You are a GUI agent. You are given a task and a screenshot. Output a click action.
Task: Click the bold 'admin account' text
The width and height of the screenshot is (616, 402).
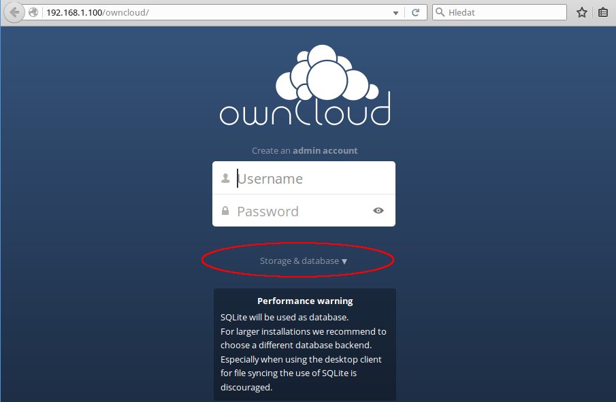point(325,151)
